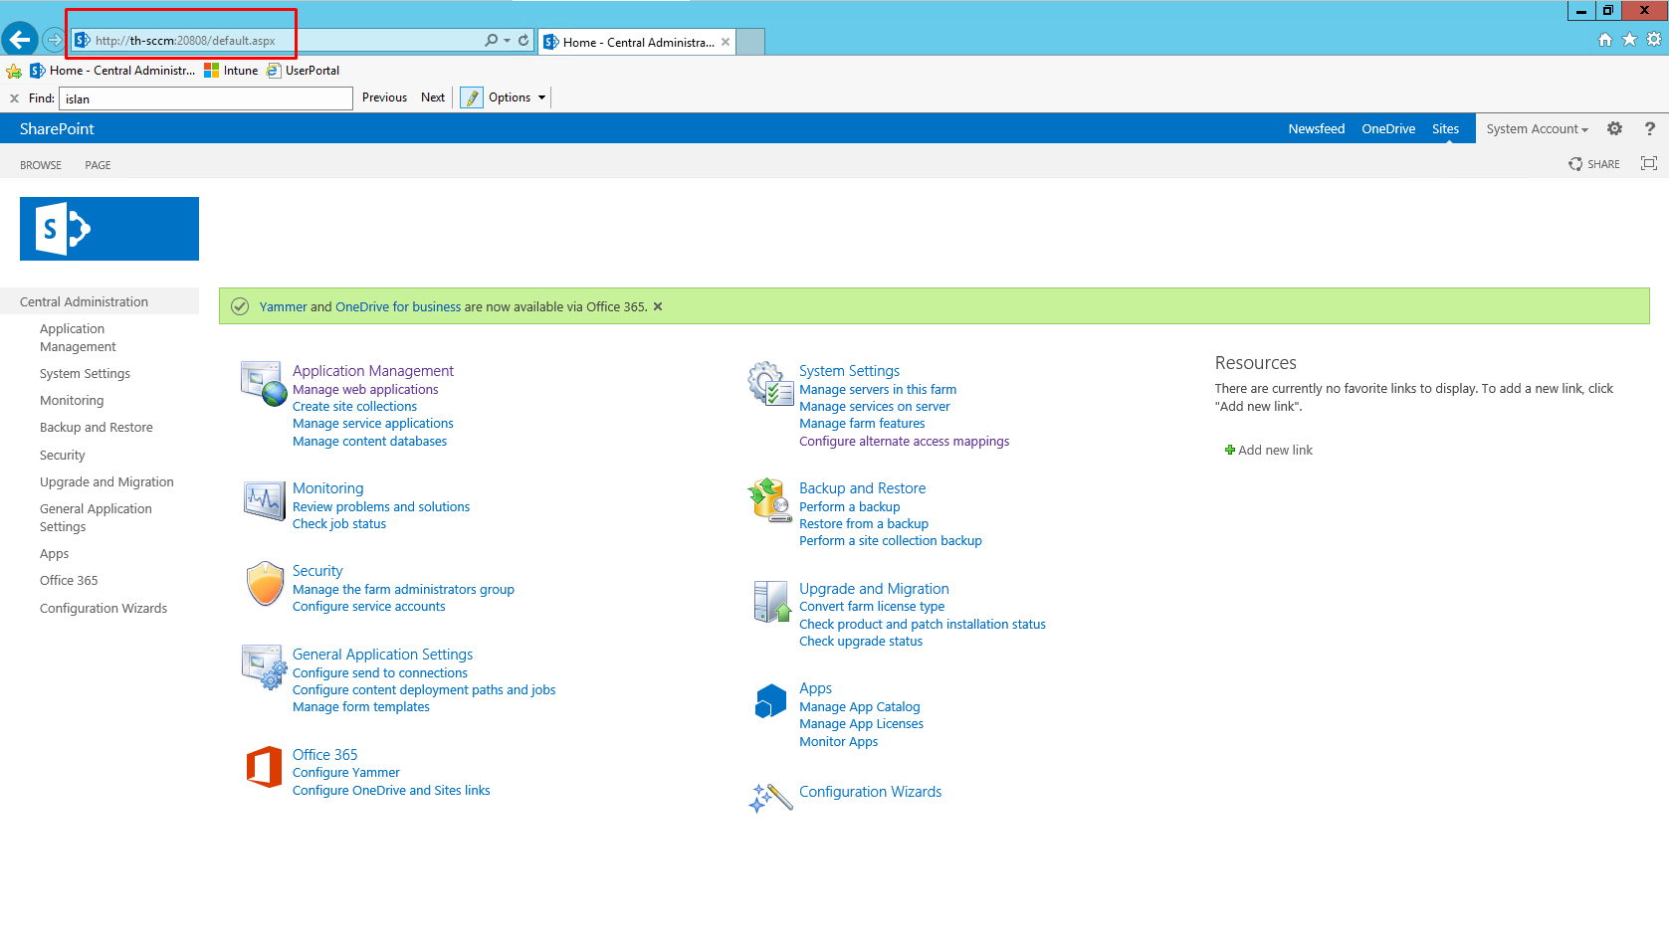Open the System Account menu

coord(1537,129)
